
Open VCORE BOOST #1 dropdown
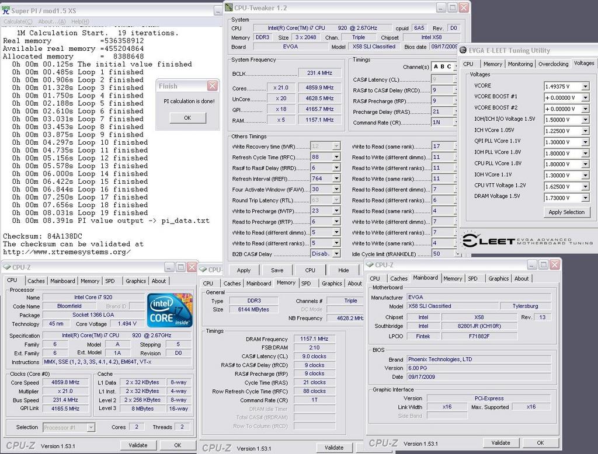click(585, 97)
